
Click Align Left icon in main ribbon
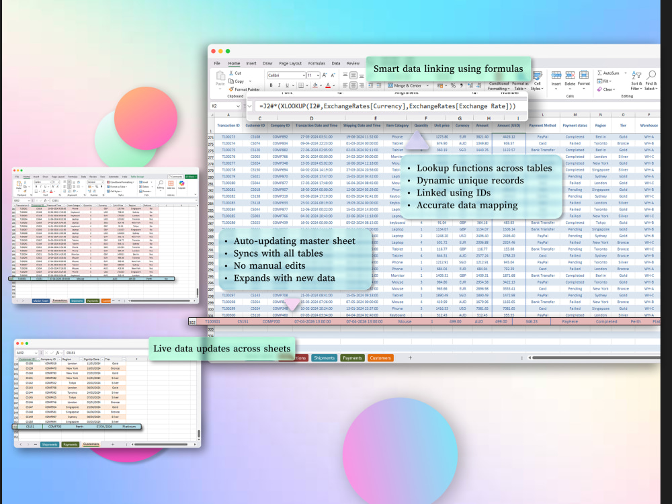(345, 85)
